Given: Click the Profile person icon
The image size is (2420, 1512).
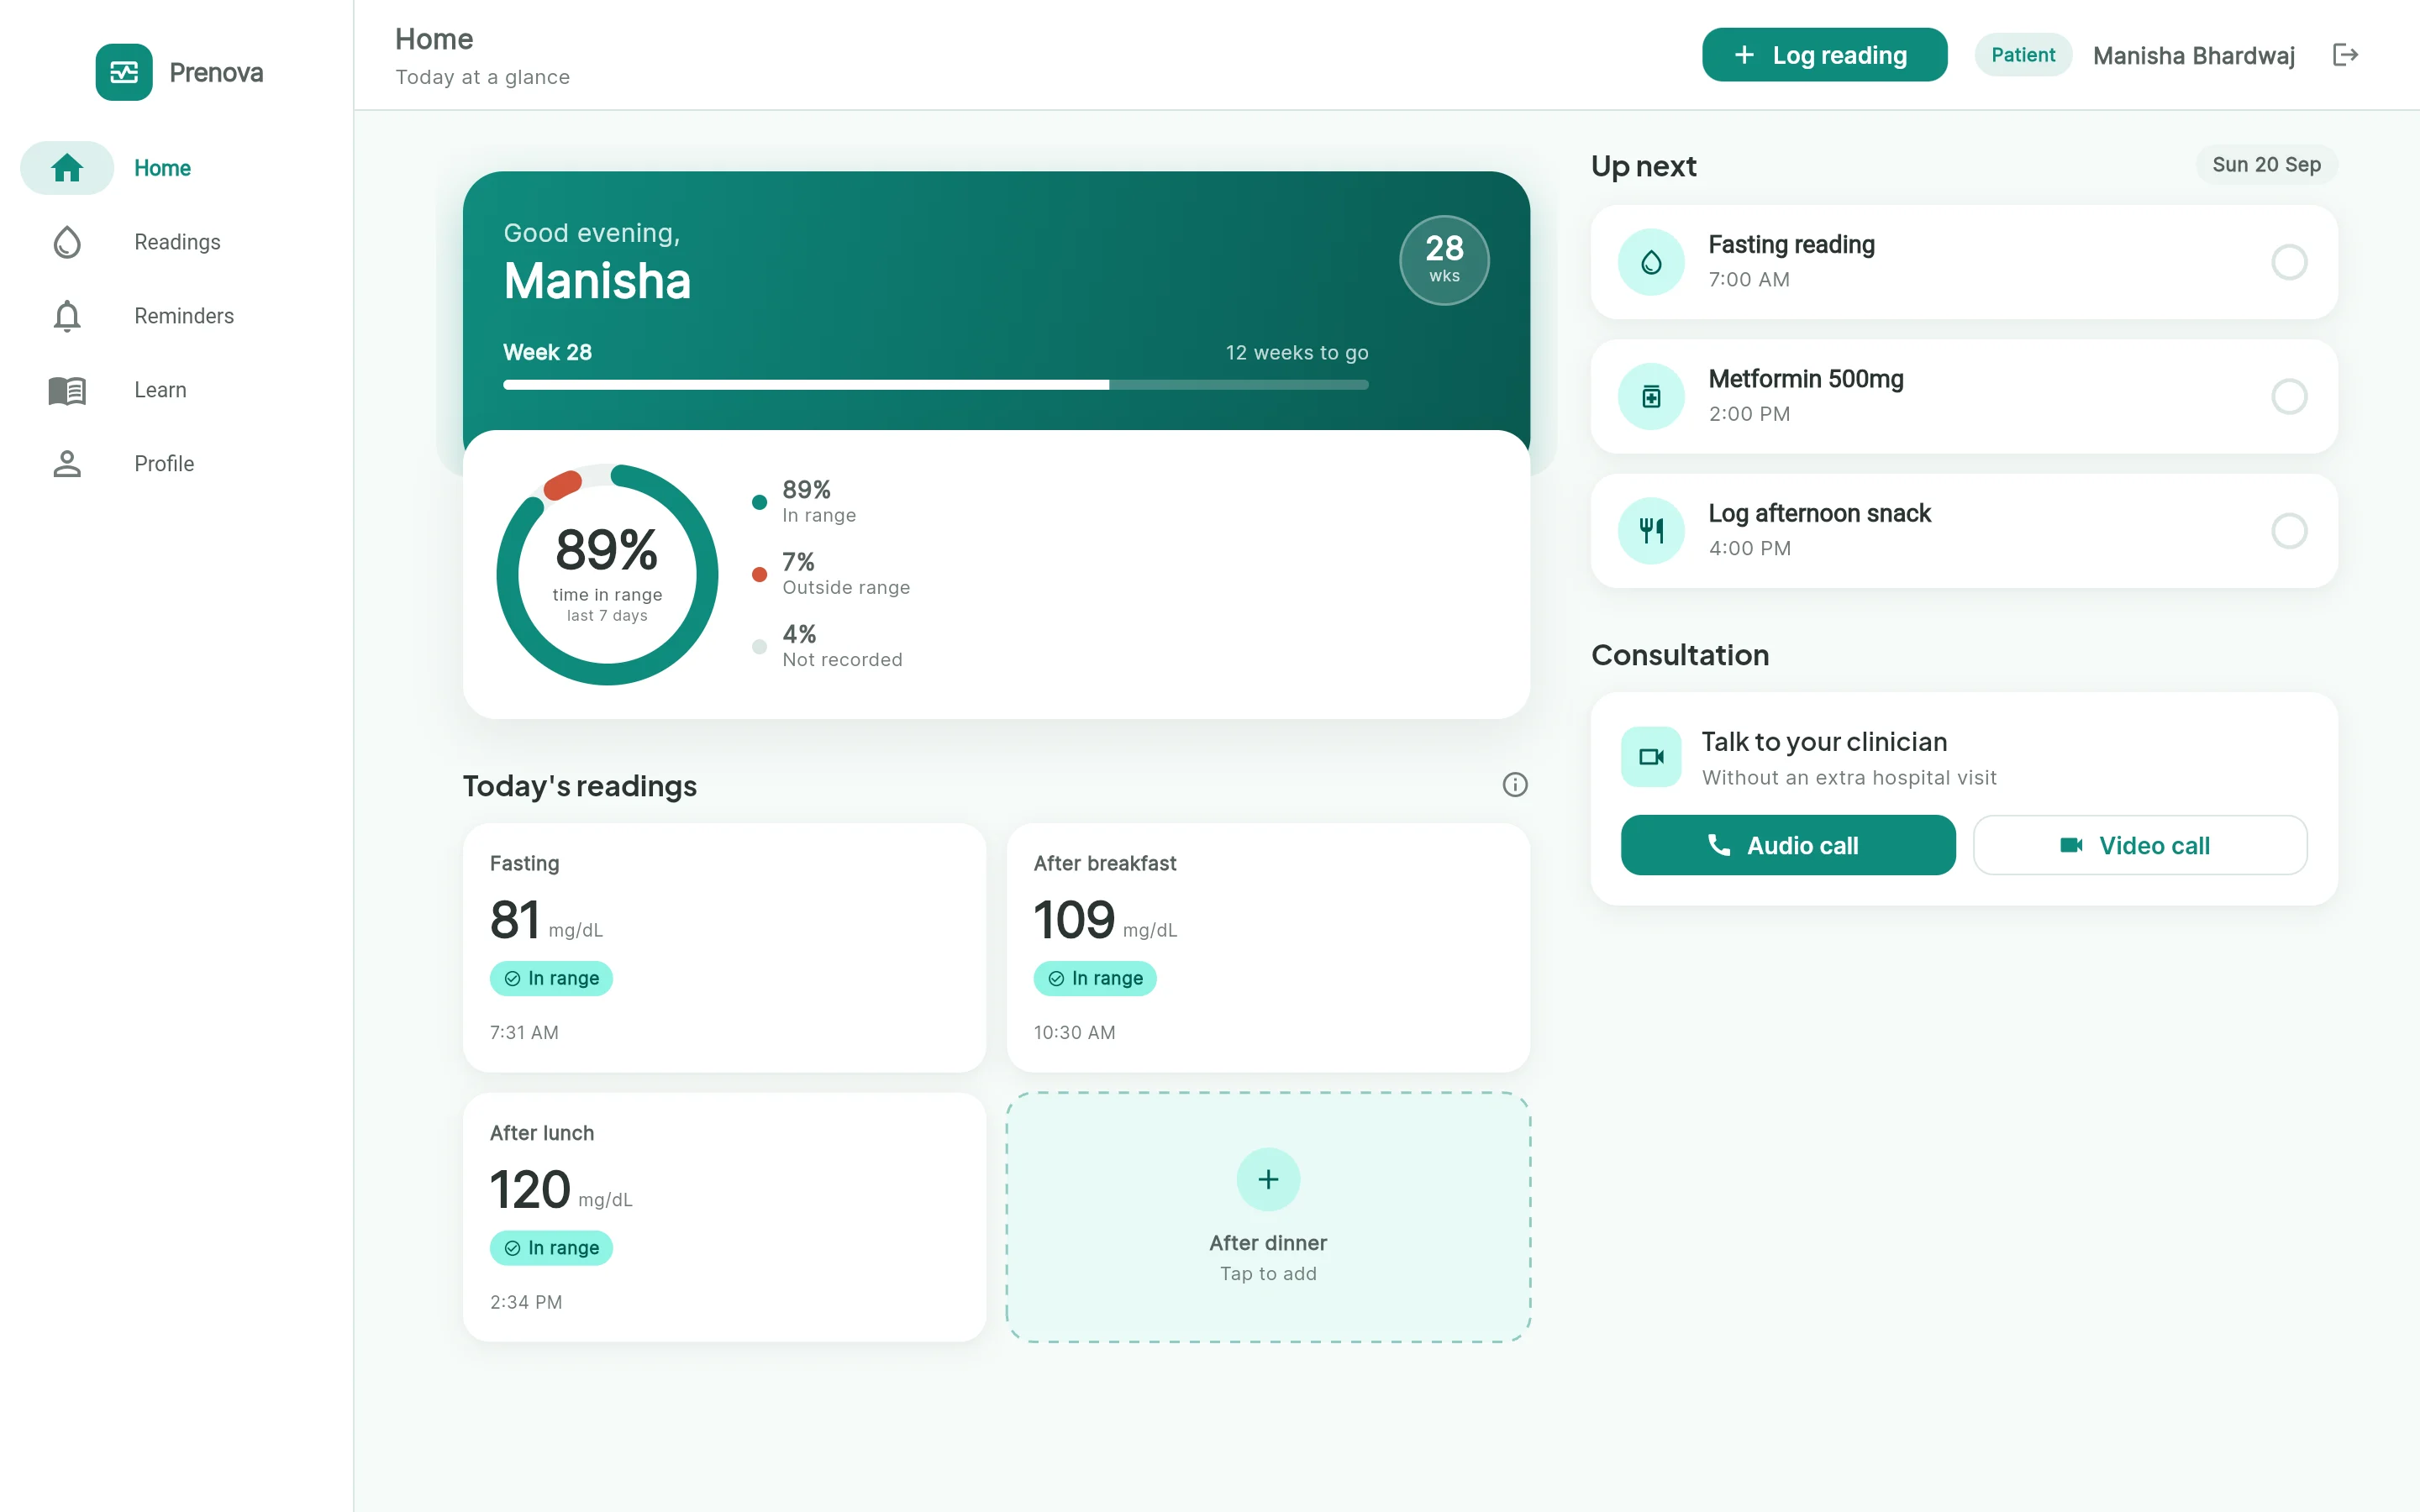Looking at the screenshot, I should pos(67,464).
